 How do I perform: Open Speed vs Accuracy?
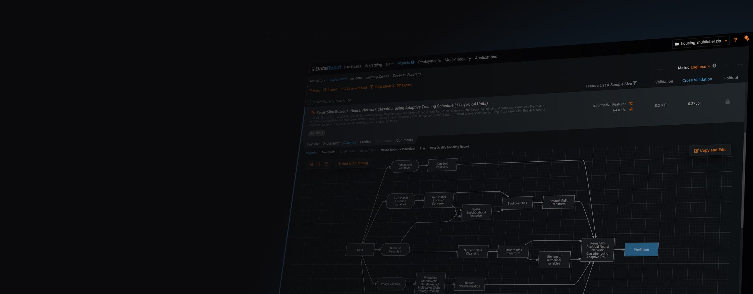407,75
